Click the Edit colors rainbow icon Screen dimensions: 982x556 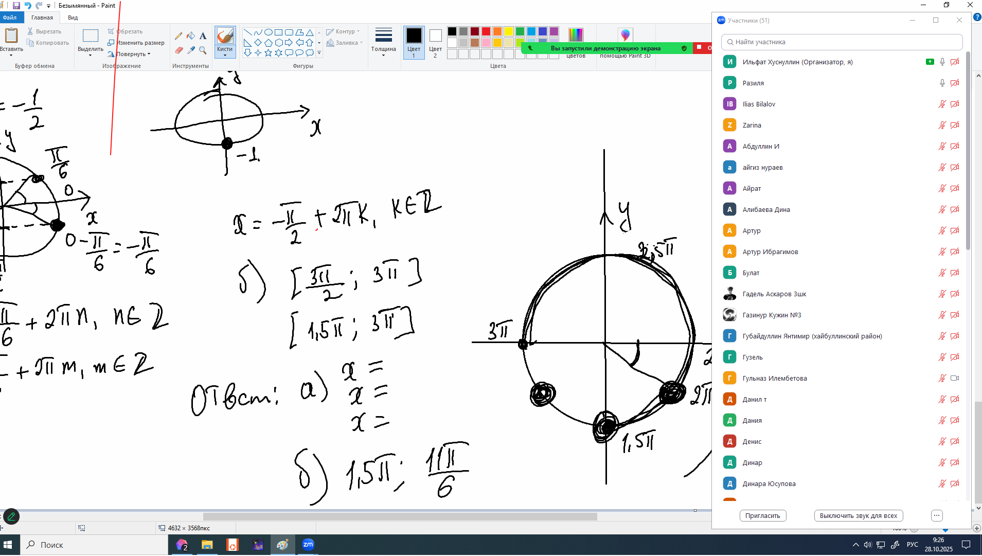pyautogui.click(x=576, y=35)
